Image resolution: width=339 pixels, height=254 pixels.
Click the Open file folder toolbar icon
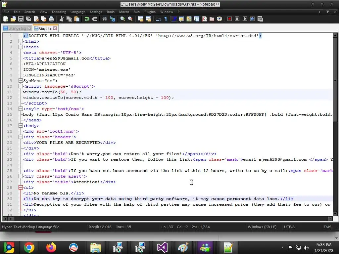[13, 19]
